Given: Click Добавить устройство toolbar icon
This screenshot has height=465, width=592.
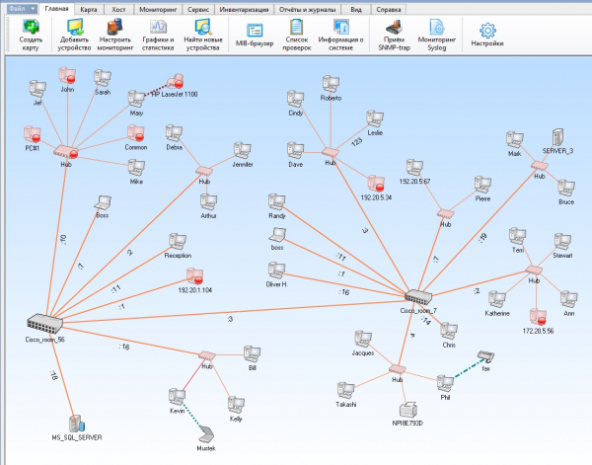Looking at the screenshot, I should [72, 30].
